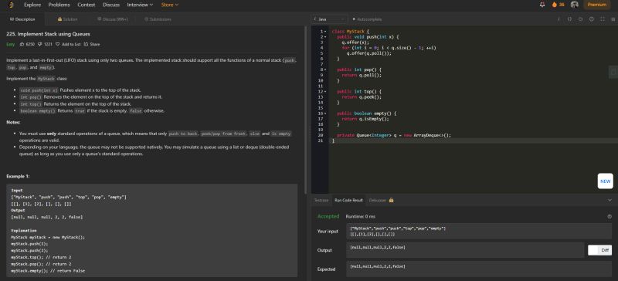Switch to the Submissions tab
This screenshot has width=618, height=281.
tap(158, 19)
